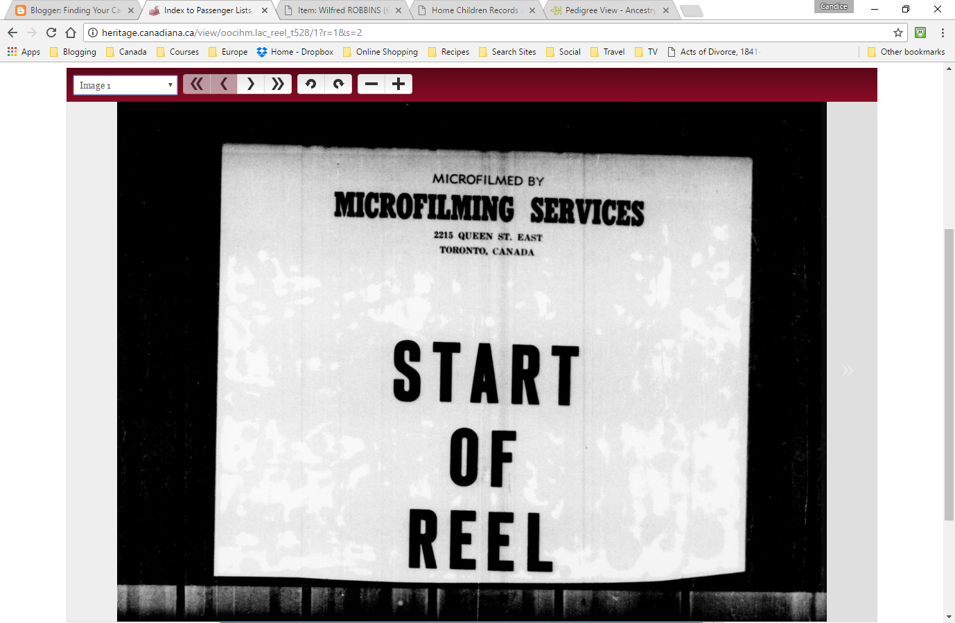Open Chrome's three-dot menu

[943, 33]
